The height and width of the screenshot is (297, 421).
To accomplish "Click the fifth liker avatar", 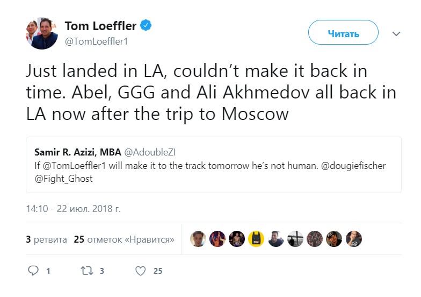I will pos(276,239).
